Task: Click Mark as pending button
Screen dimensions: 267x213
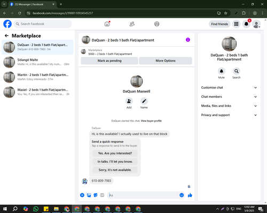Action: point(109,61)
